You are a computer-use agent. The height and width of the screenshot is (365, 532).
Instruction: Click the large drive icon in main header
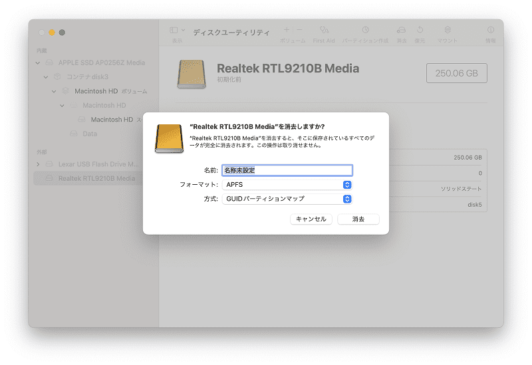(x=192, y=74)
